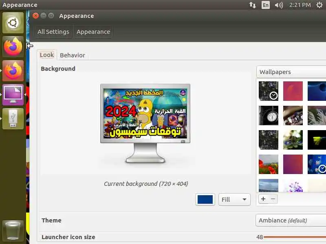Select the red poppies field wallpaper
This screenshot has width=326, height=244.
[269, 164]
